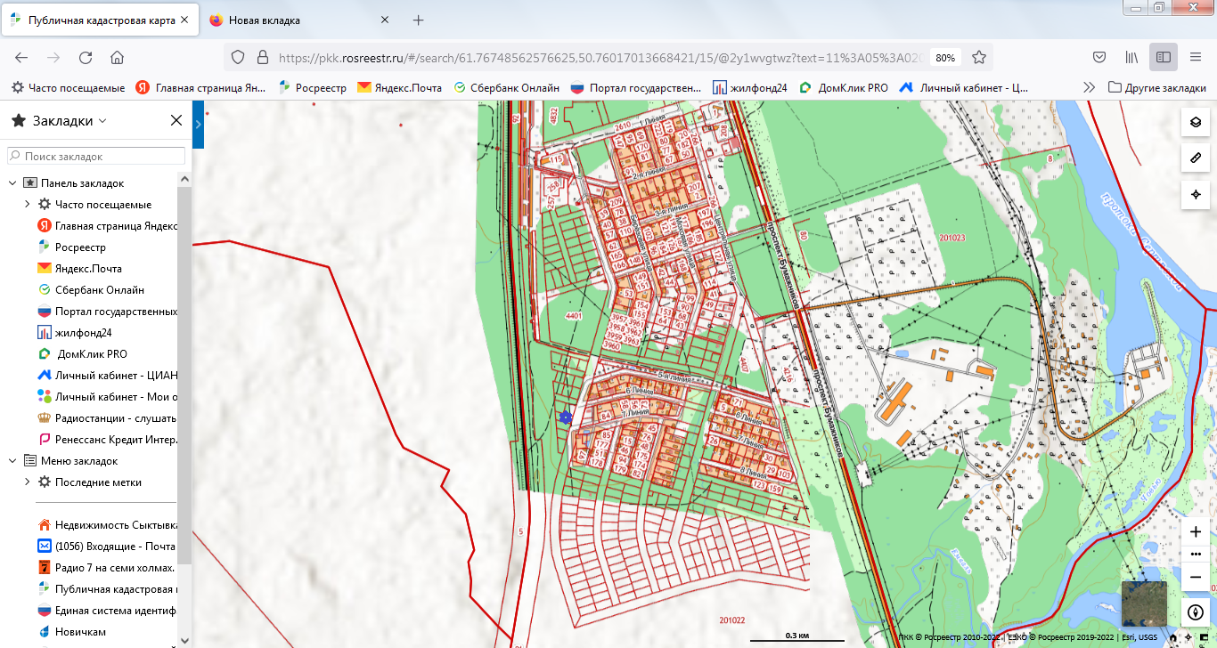
Task: Open the Firefox hamburger application menu
Action: click(1196, 57)
